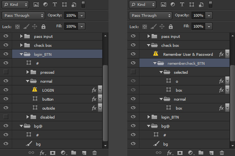The image size is (235, 156).
Task: Toggle layer filtering switch in right panel
Action: click(210, 4)
